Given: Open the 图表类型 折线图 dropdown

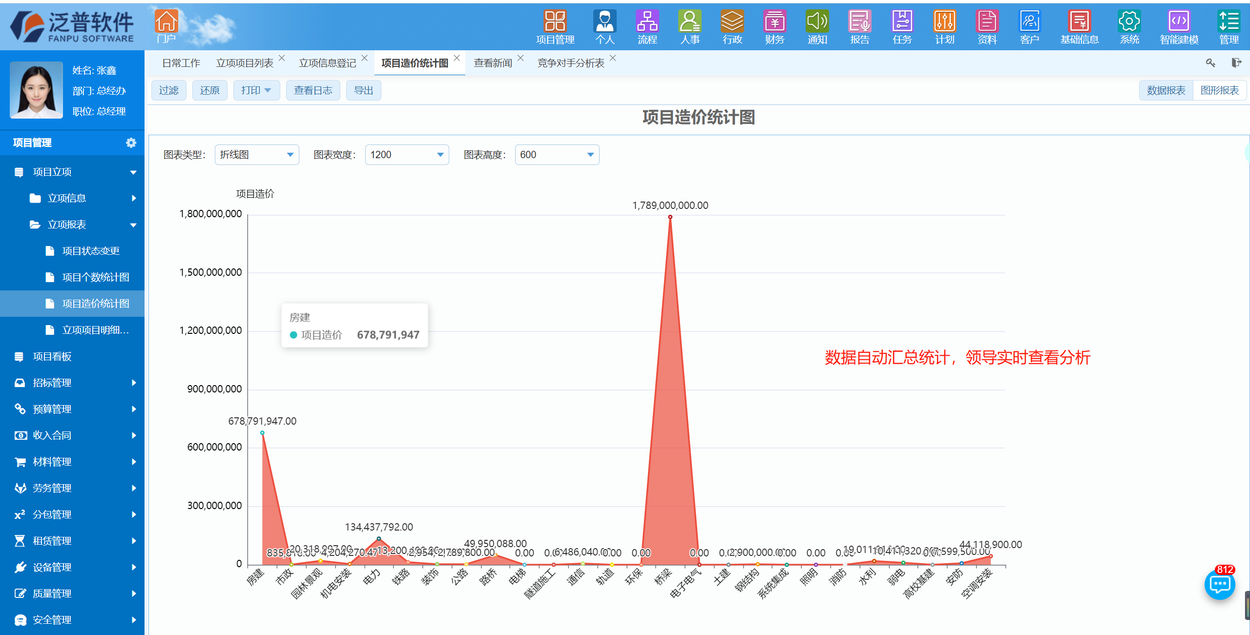Looking at the screenshot, I should coord(257,155).
